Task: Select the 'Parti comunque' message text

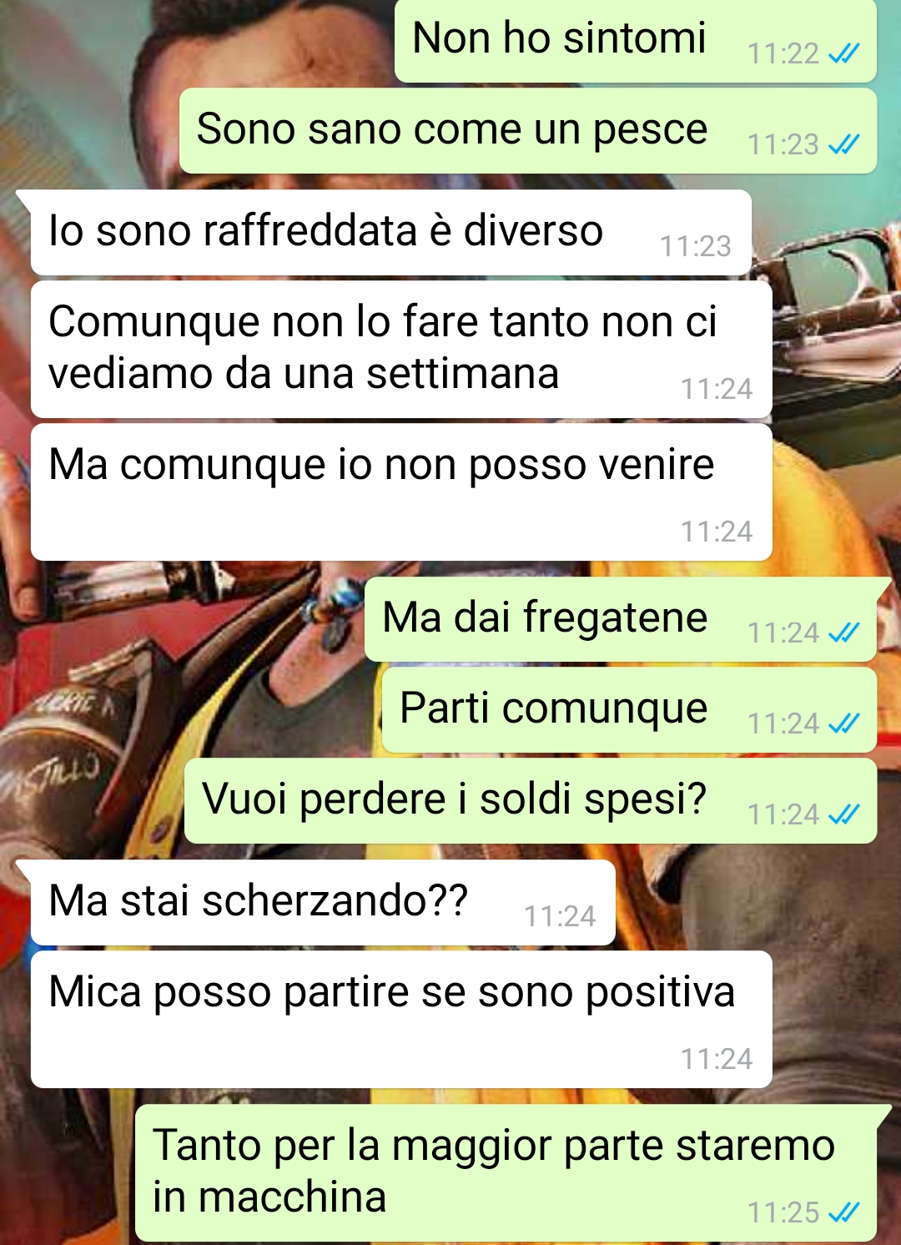Action: pyautogui.click(x=554, y=708)
